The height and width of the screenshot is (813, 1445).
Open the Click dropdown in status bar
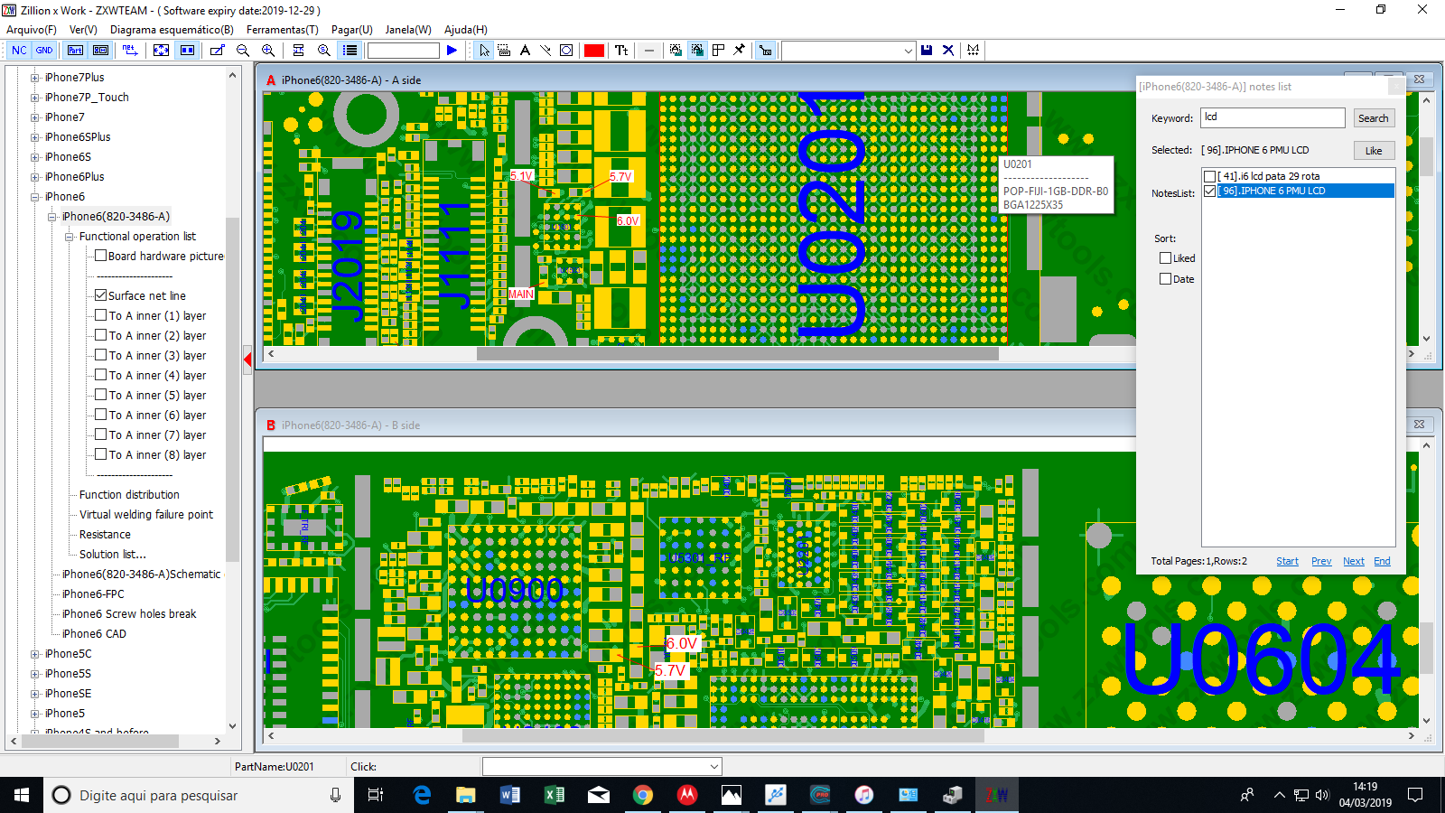(714, 767)
